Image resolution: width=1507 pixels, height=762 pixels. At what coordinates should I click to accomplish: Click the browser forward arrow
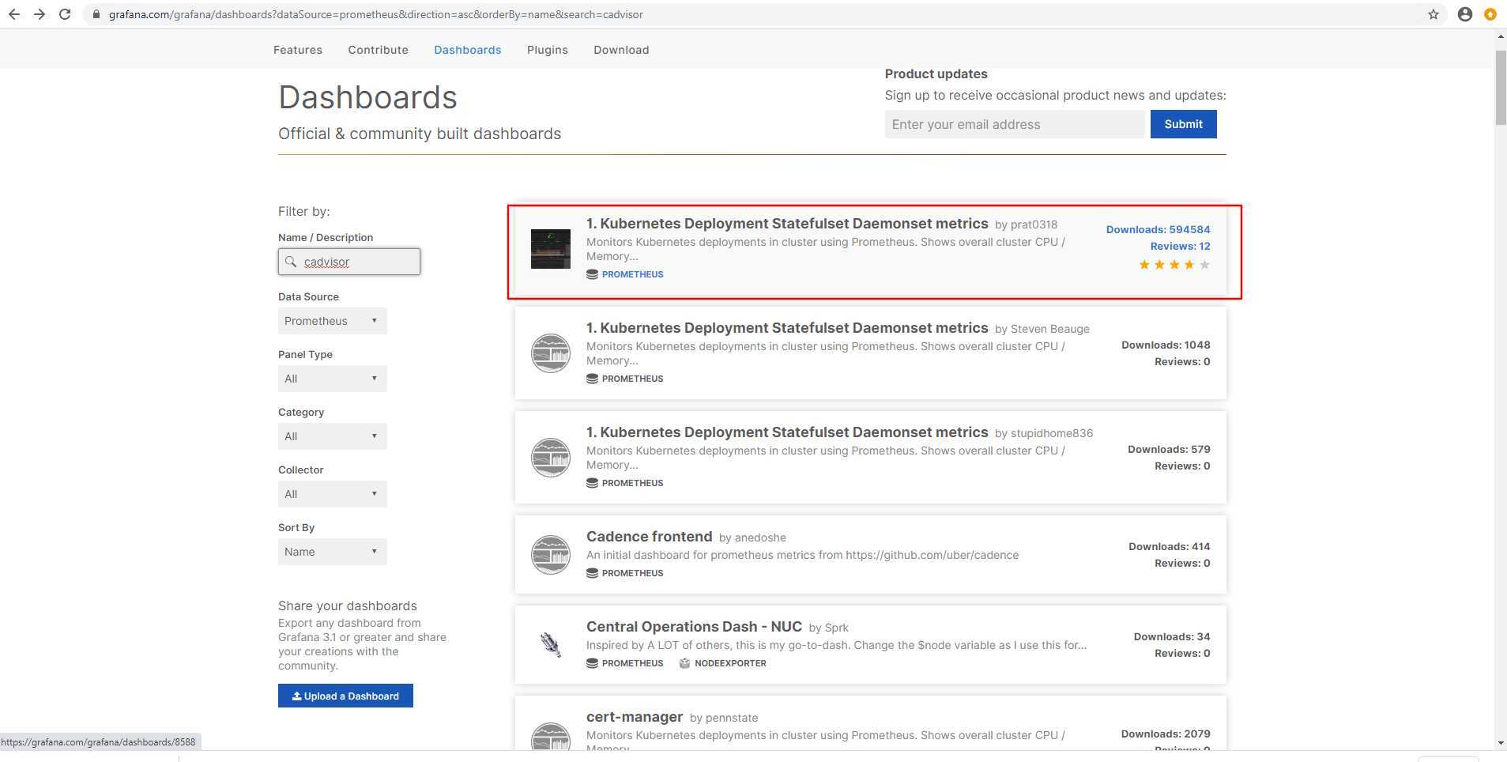click(x=40, y=14)
